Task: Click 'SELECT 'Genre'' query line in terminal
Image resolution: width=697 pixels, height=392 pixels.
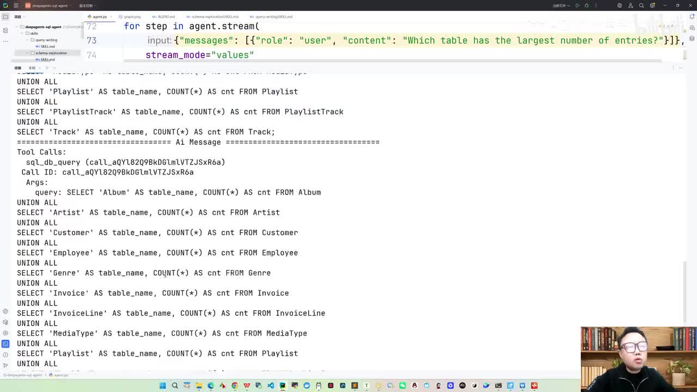Action: 144,273
